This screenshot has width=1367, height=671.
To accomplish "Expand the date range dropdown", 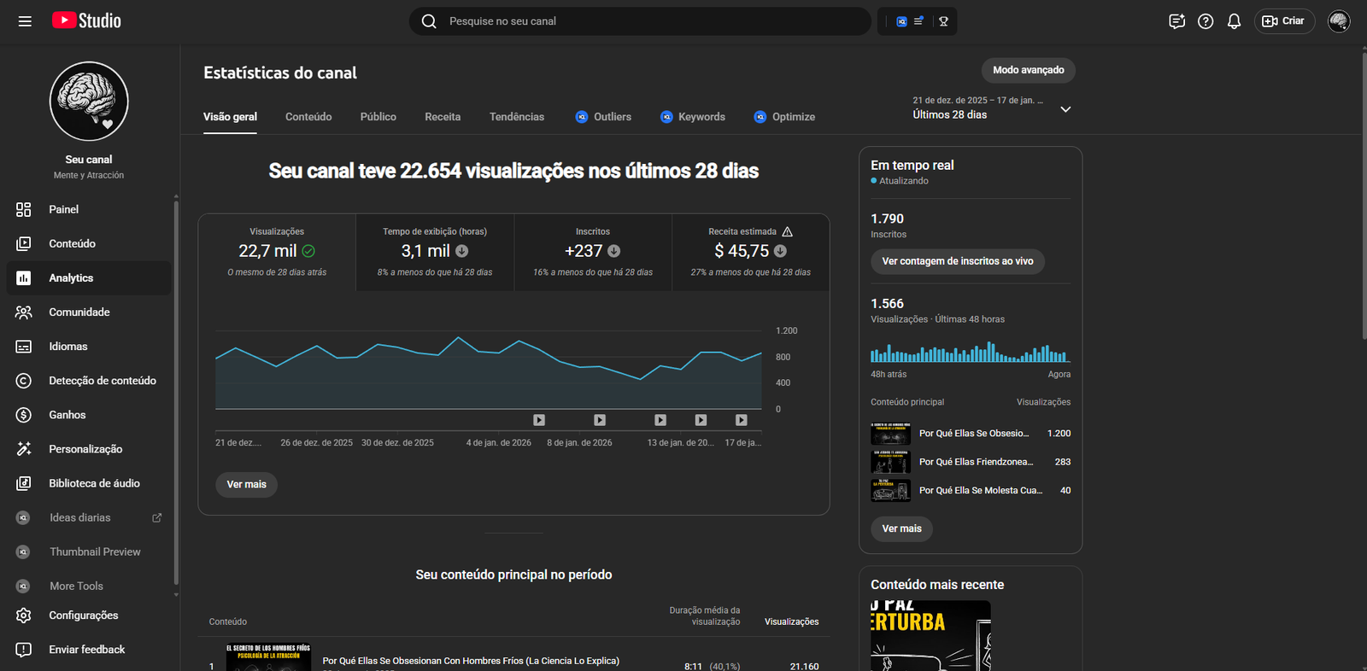I will click(x=1065, y=109).
